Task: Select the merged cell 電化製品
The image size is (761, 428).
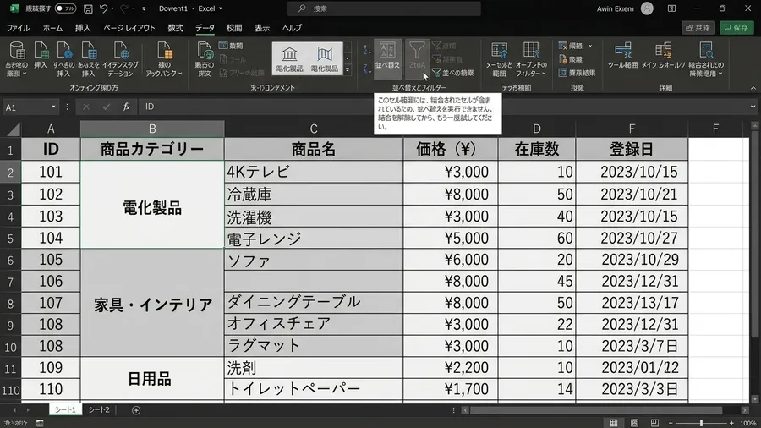Action: click(152, 205)
